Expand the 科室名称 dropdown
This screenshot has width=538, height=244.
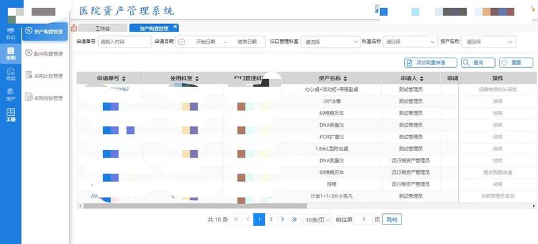click(410, 42)
